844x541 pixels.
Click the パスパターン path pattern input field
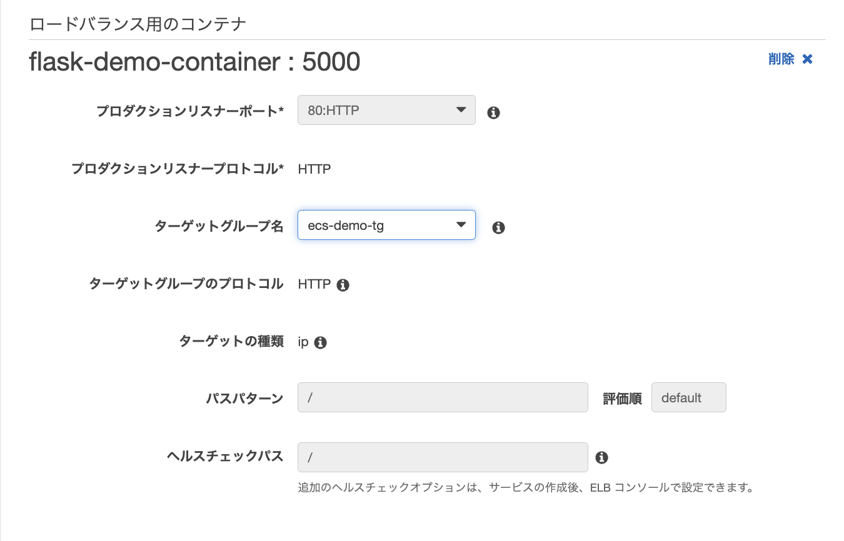coord(442,397)
